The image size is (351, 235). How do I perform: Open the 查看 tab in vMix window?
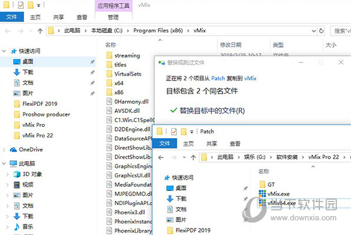pos(82,17)
